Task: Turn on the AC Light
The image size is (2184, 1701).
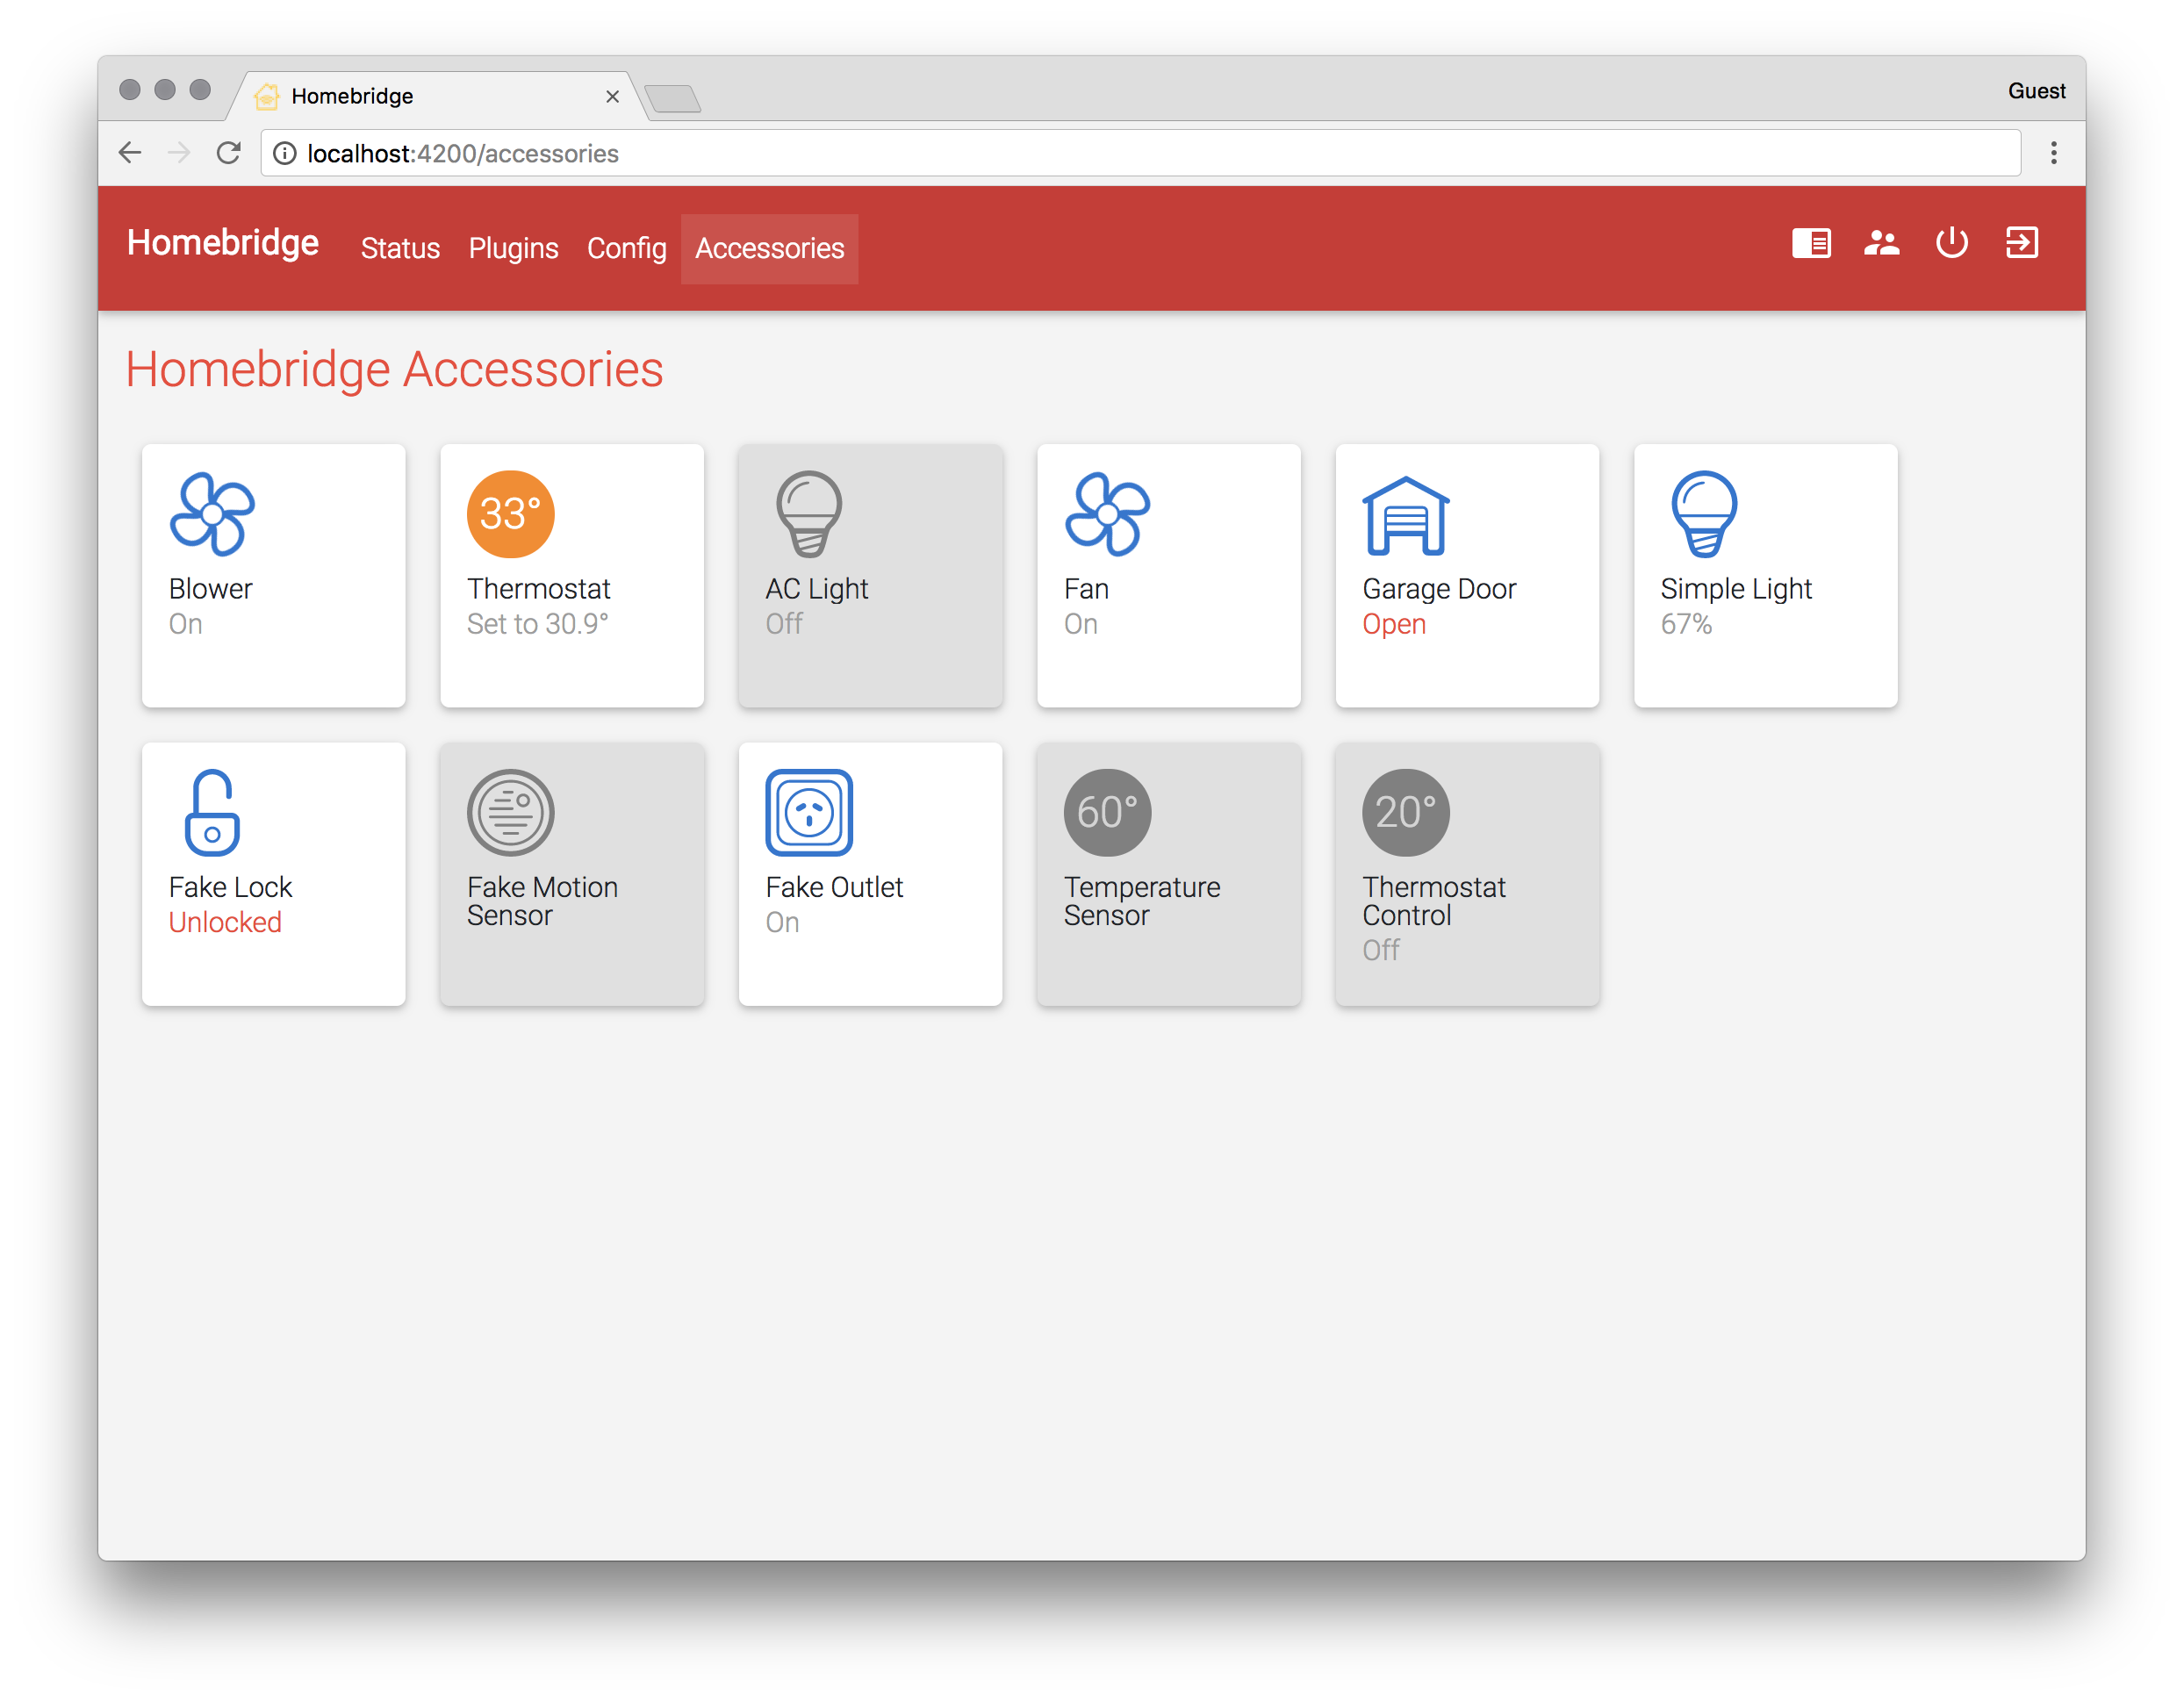Action: (869, 575)
